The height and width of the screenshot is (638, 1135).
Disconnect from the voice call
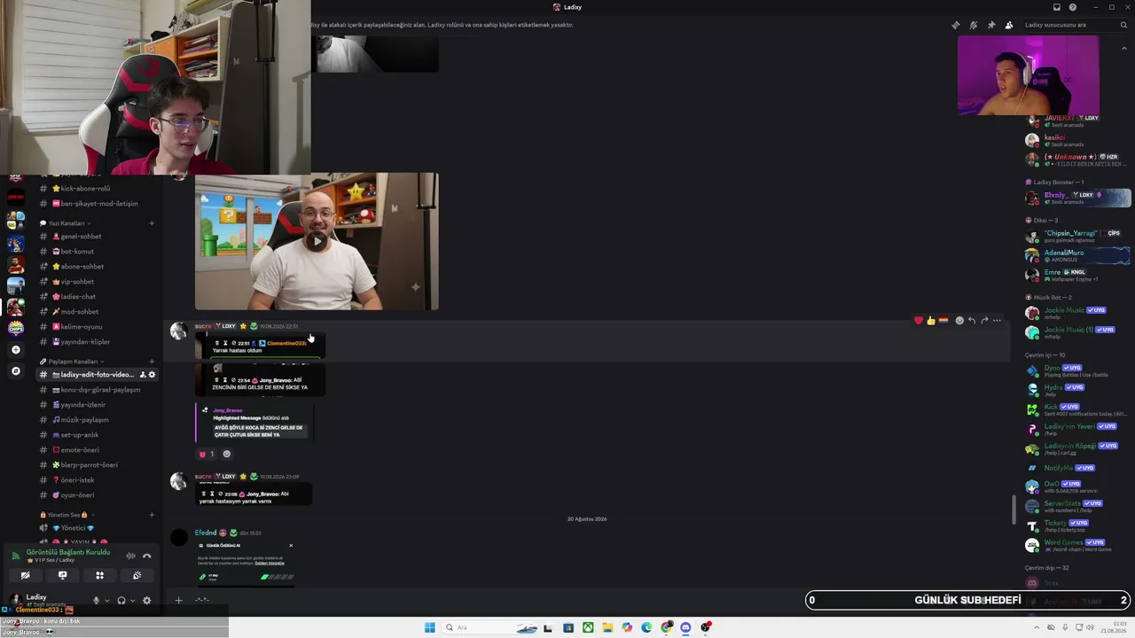(x=146, y=556)
